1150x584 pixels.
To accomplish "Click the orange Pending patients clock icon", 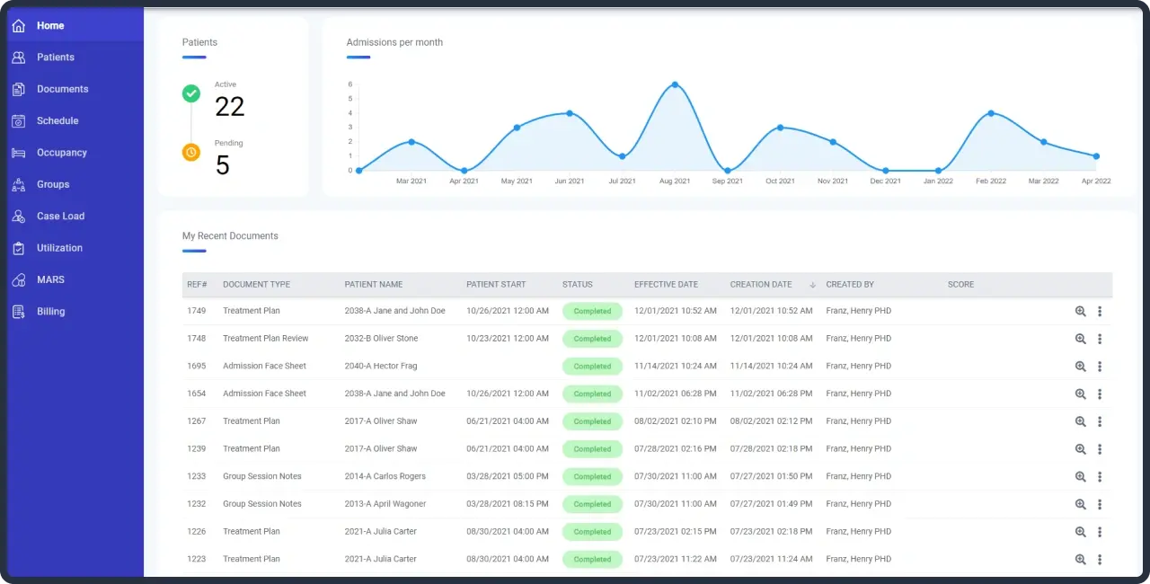I will pyautogui.click(x=191, y=152).
